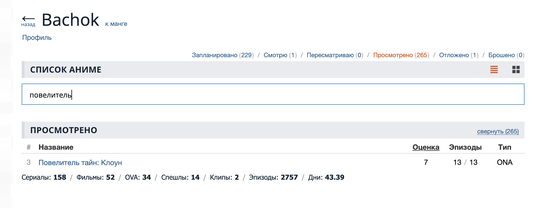Open Повелитель тайн: Клоун title

tap(80, 163)
